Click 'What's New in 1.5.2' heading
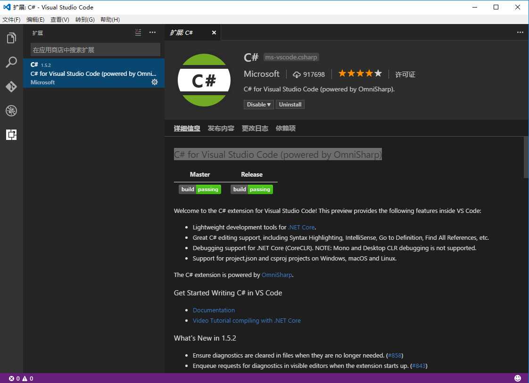Screen dimensions: 529x383 point(205,338)
